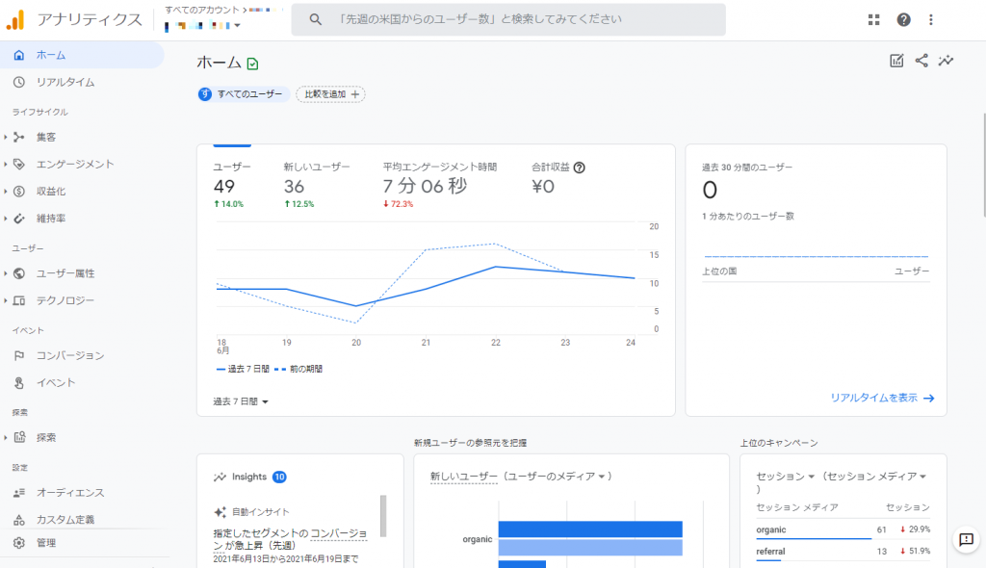Click the 比較を追加 button
Image resolution: width=986 pixels, height=568 pixels.
(x=331, y=94)
